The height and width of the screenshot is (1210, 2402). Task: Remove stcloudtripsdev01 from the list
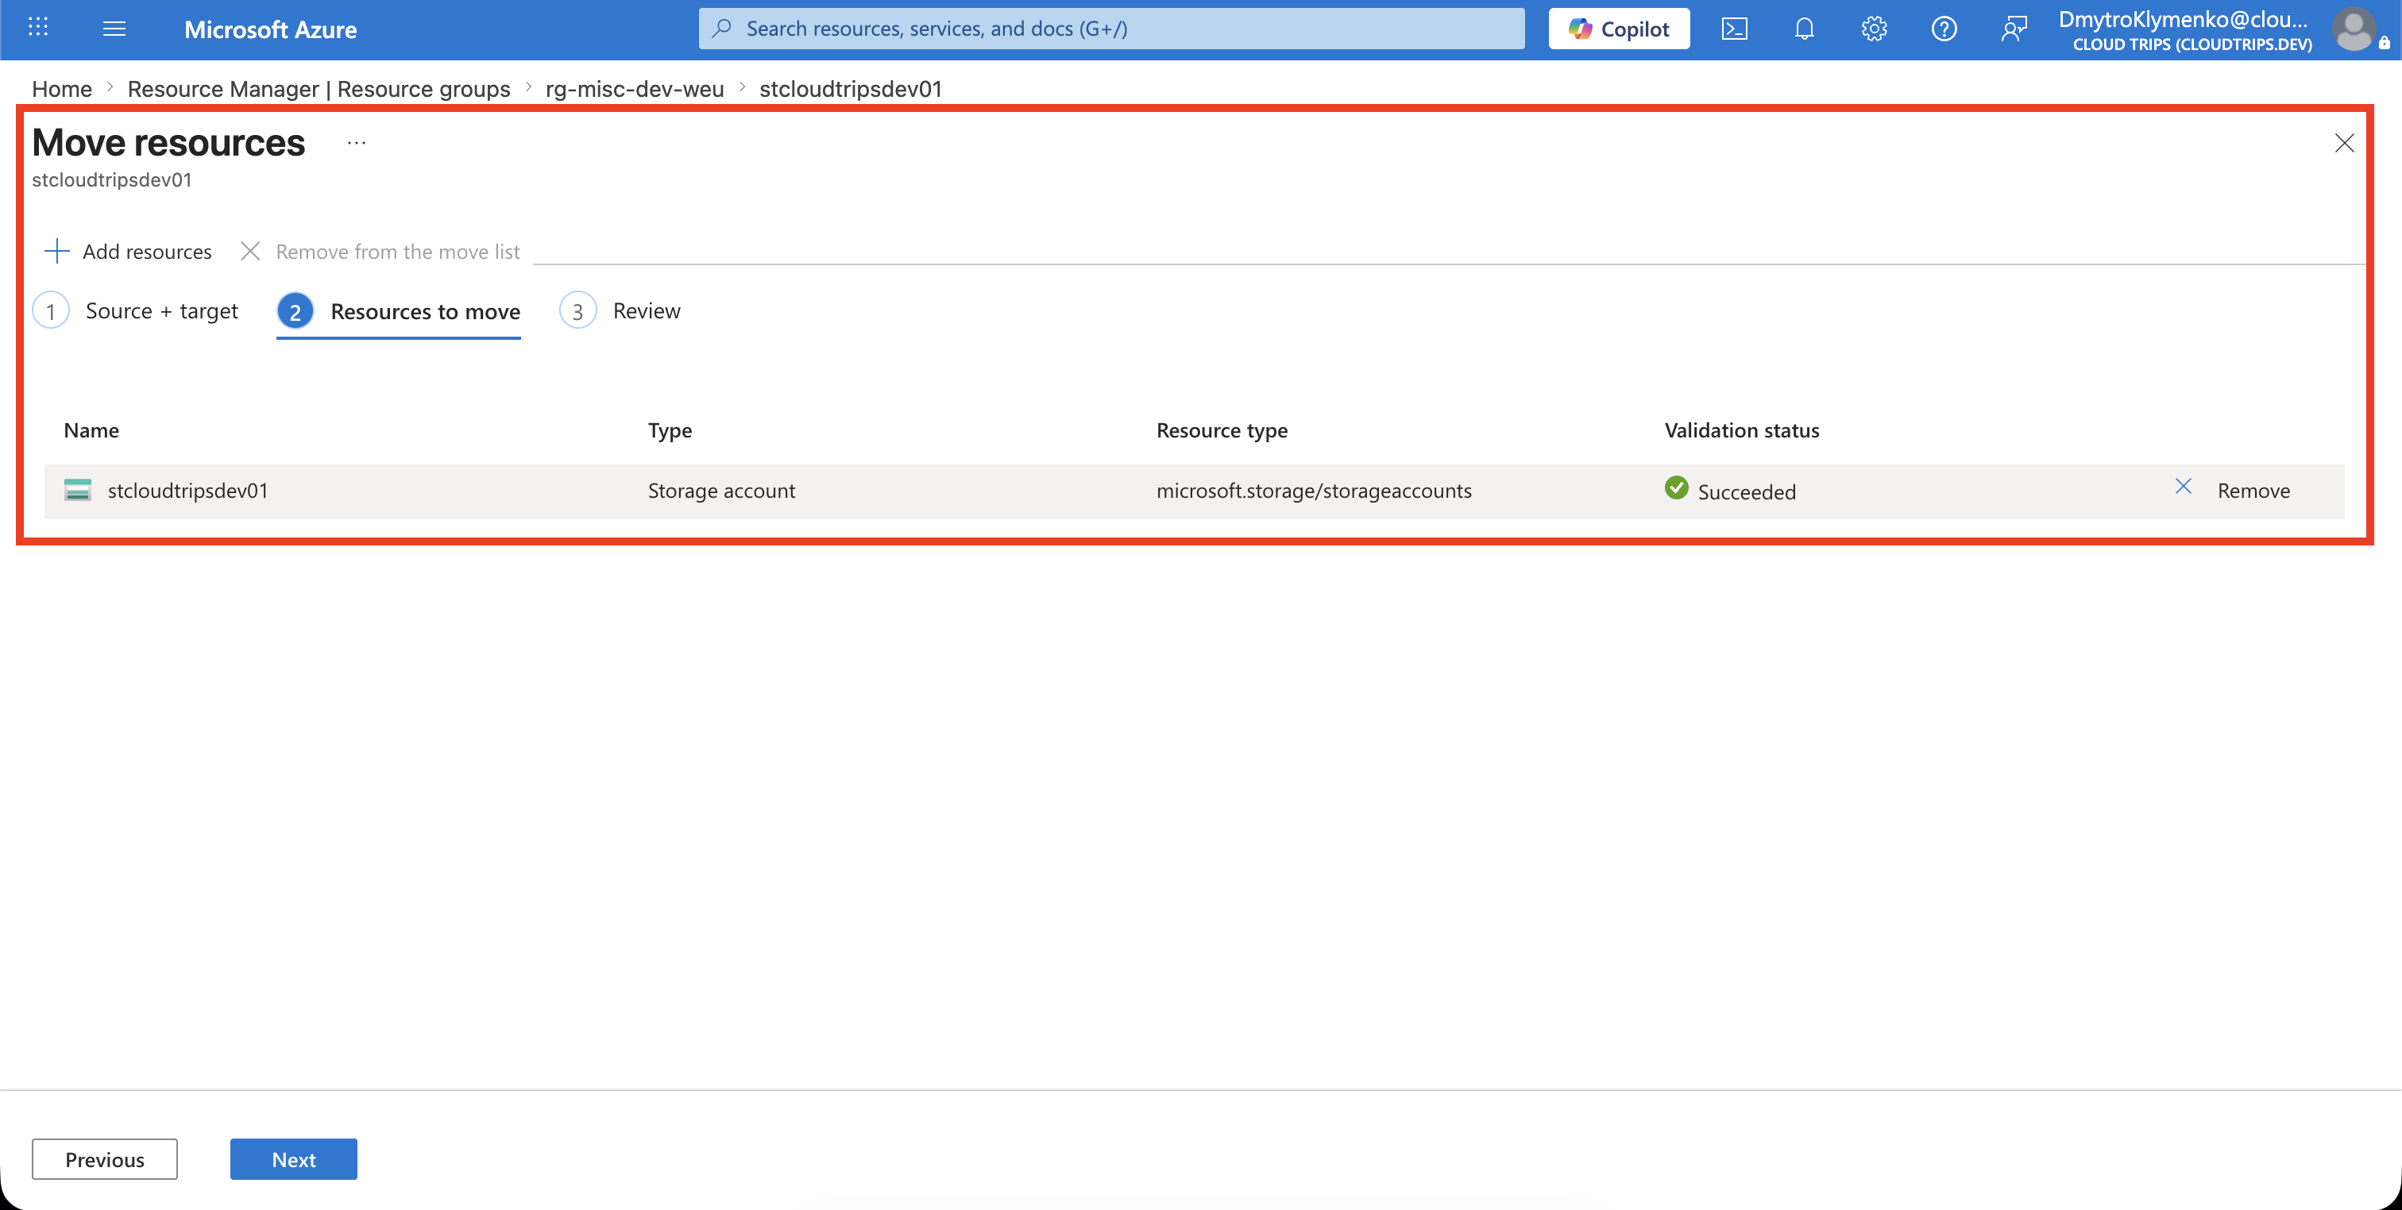click(x=2253, y=491)
